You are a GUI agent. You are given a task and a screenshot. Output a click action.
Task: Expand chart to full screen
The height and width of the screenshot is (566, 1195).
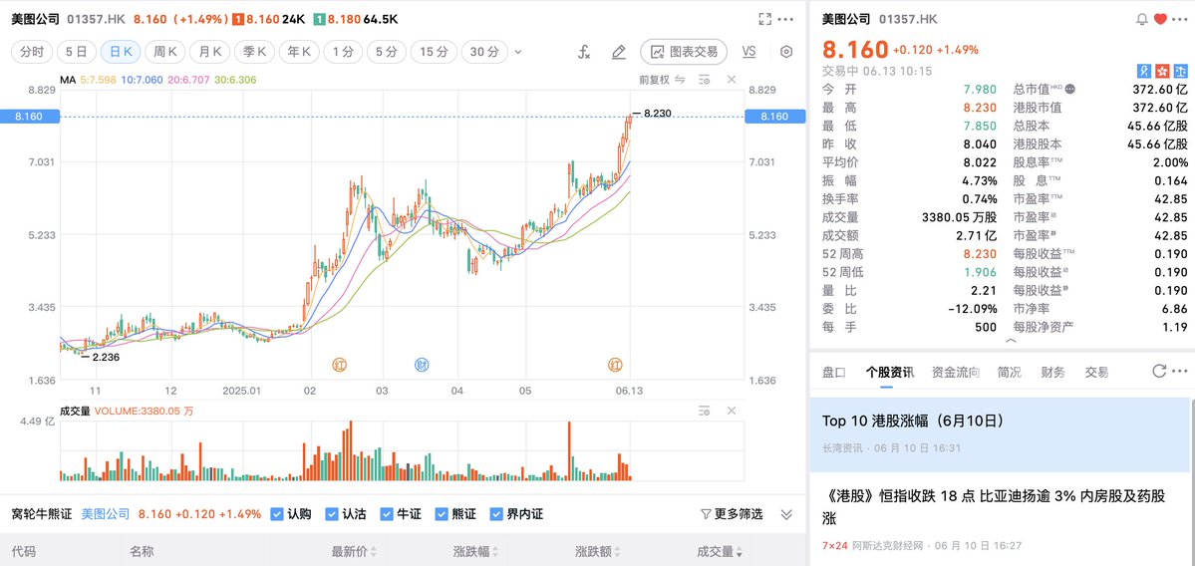pos(765,19)
